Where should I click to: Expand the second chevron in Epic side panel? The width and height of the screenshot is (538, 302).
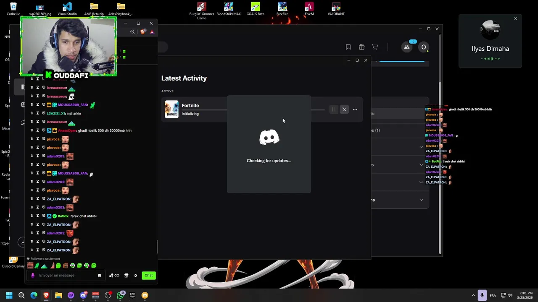click(421, 165)
